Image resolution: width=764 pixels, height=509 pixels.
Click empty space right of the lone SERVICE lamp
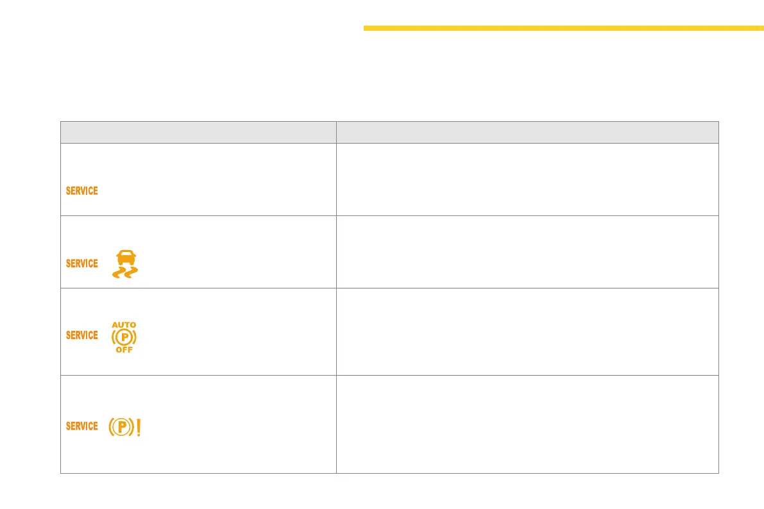point(218,191)
